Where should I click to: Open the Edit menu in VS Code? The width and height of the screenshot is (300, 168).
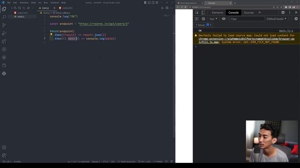pyautogui.click(x=15, y=3)
